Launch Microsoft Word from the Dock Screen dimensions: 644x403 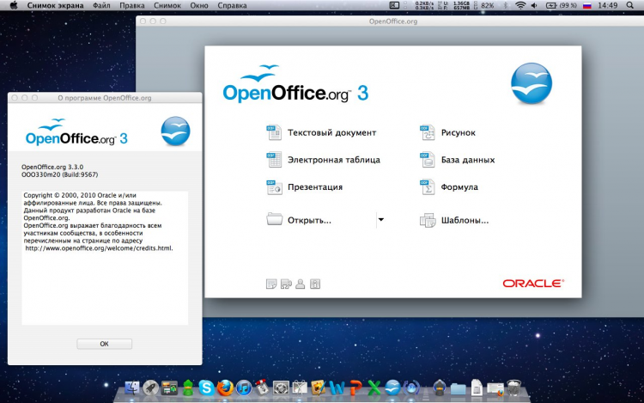point(337,388)
